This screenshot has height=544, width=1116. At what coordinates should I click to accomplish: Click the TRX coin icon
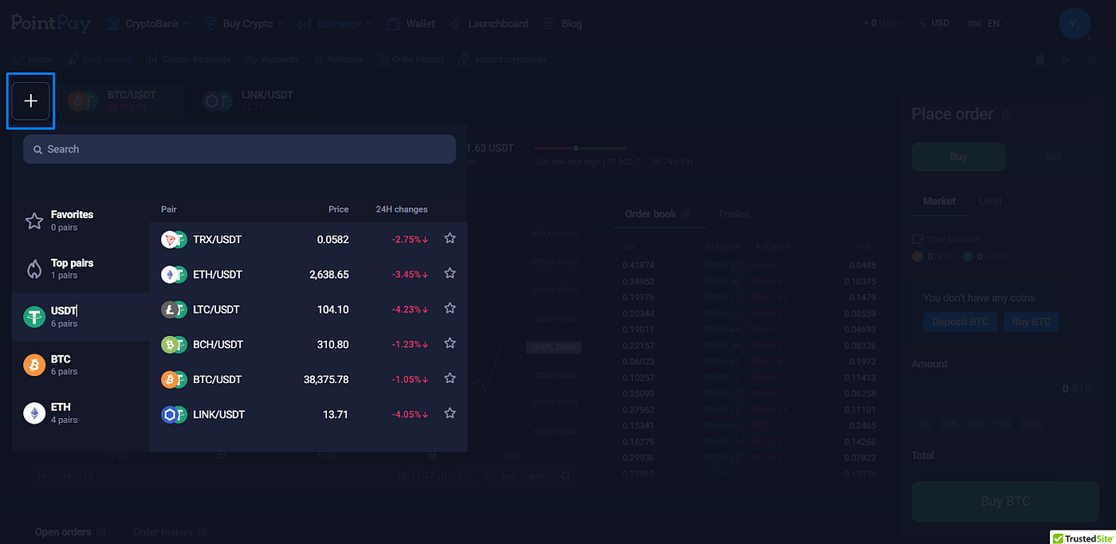[169, 239]
